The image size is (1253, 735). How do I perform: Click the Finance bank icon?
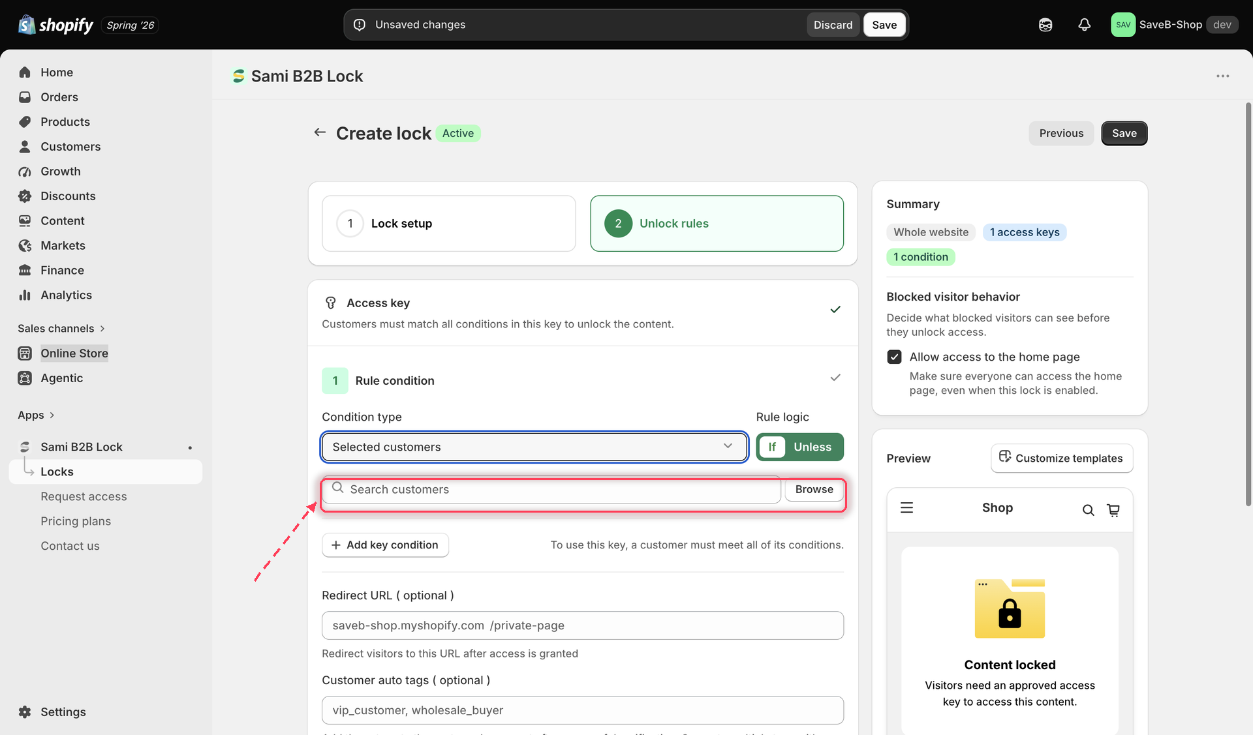pos(25,271)
